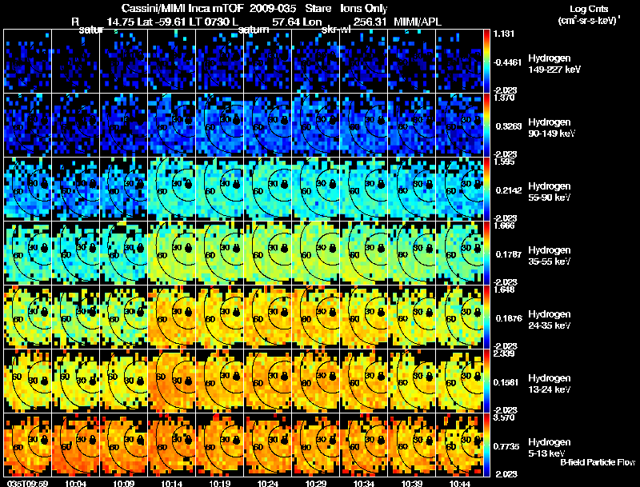
Task: Click the 0.1876 color scale value
Action: pos(509,318)
